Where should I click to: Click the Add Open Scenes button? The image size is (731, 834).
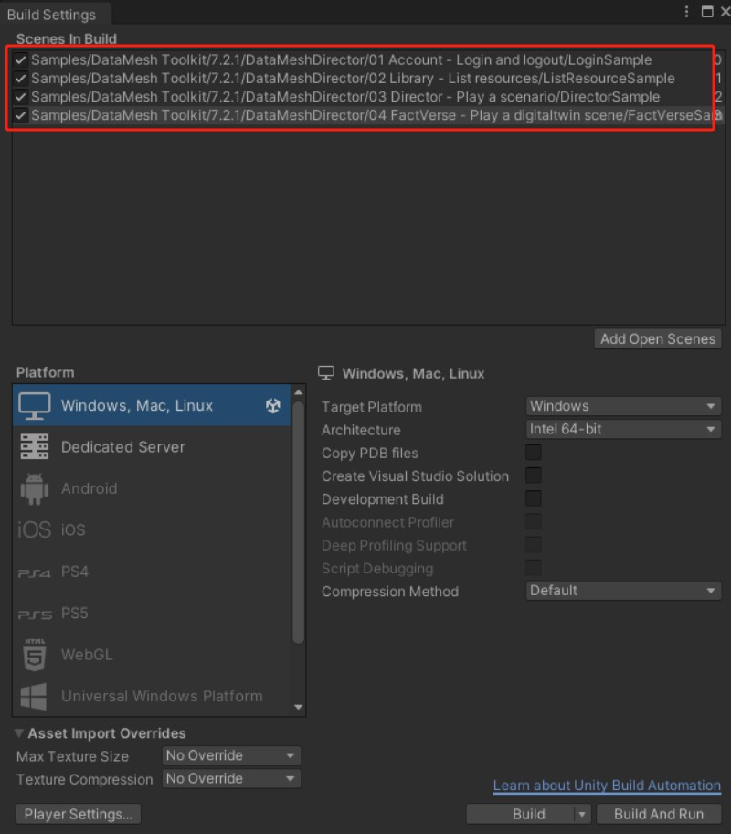657,339
